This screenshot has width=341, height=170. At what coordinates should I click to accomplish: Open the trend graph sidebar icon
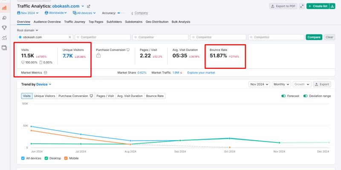coord(4,38)
